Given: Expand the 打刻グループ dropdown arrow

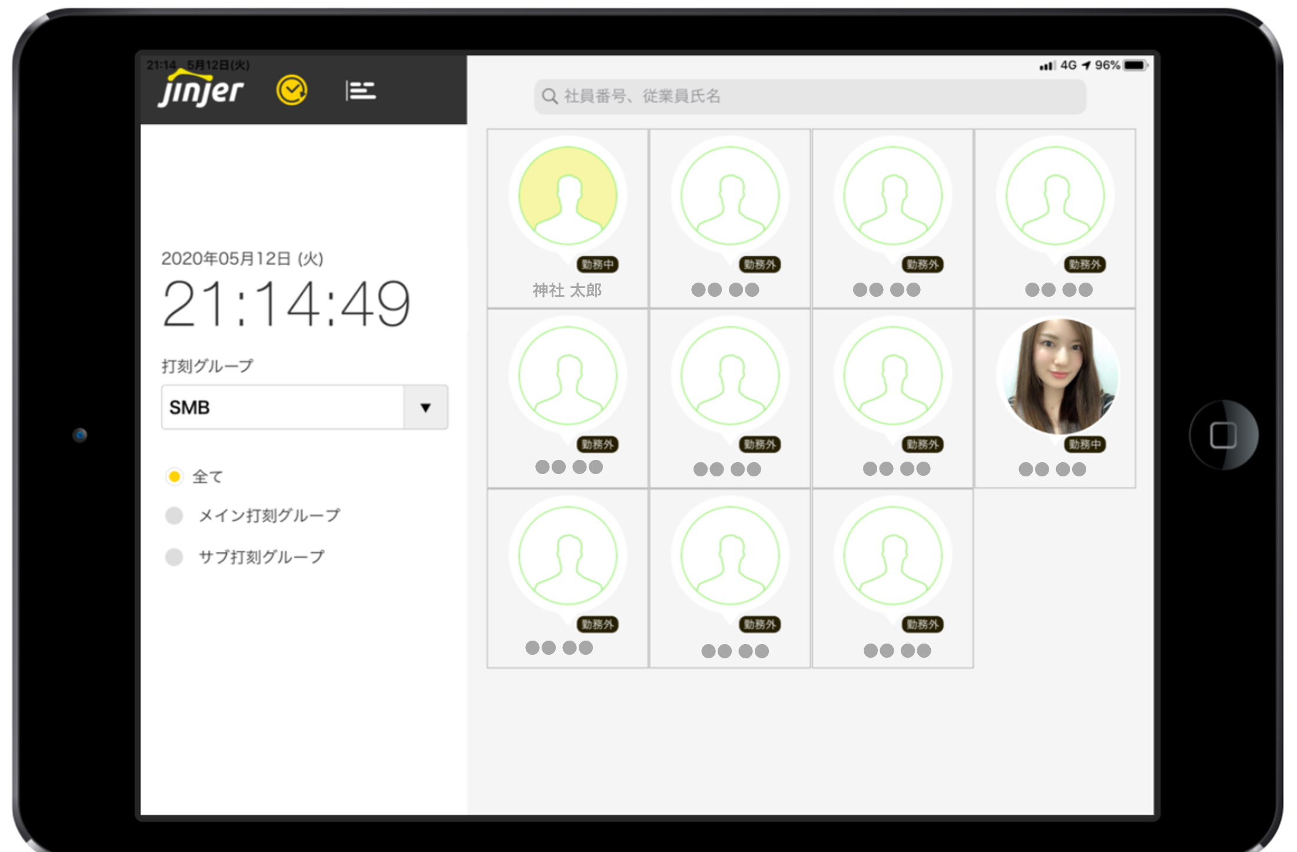Looking at the screenshot, I should pyautogui.click(x=426, y=407).
